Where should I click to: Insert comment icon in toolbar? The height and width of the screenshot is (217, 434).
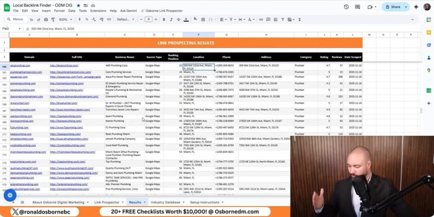point(268,19)
